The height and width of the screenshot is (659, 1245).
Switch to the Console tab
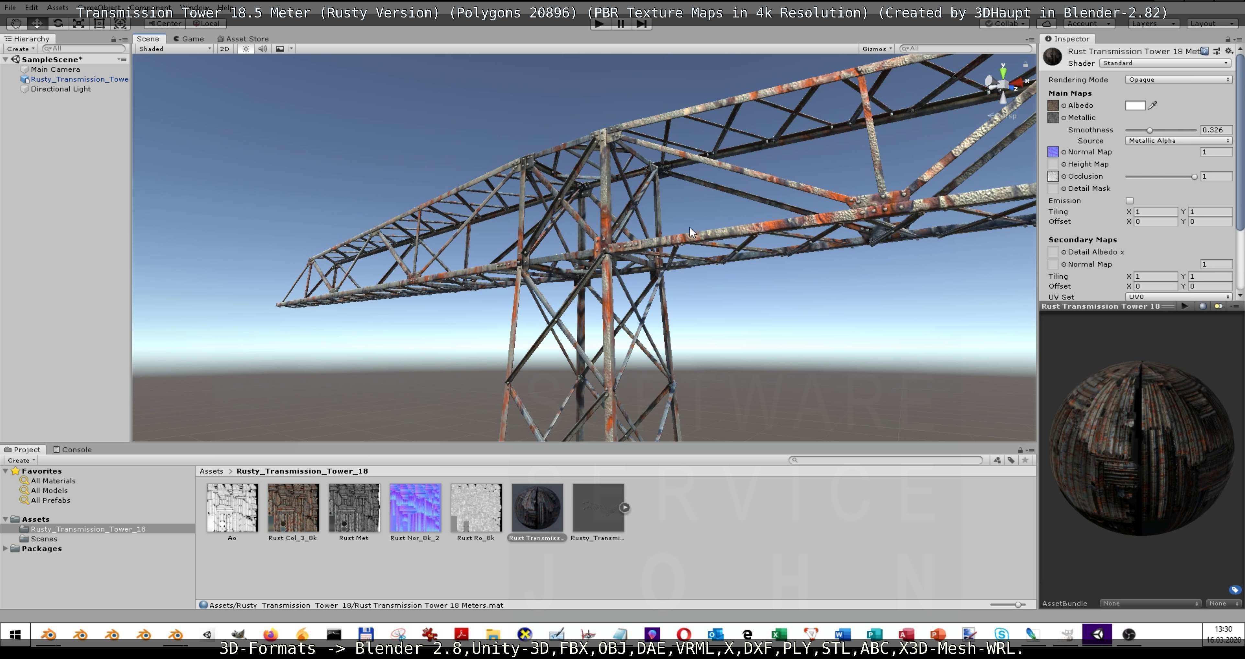(x=72, y=449)
